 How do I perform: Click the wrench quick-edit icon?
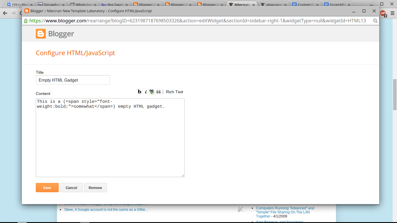(240, 209)
